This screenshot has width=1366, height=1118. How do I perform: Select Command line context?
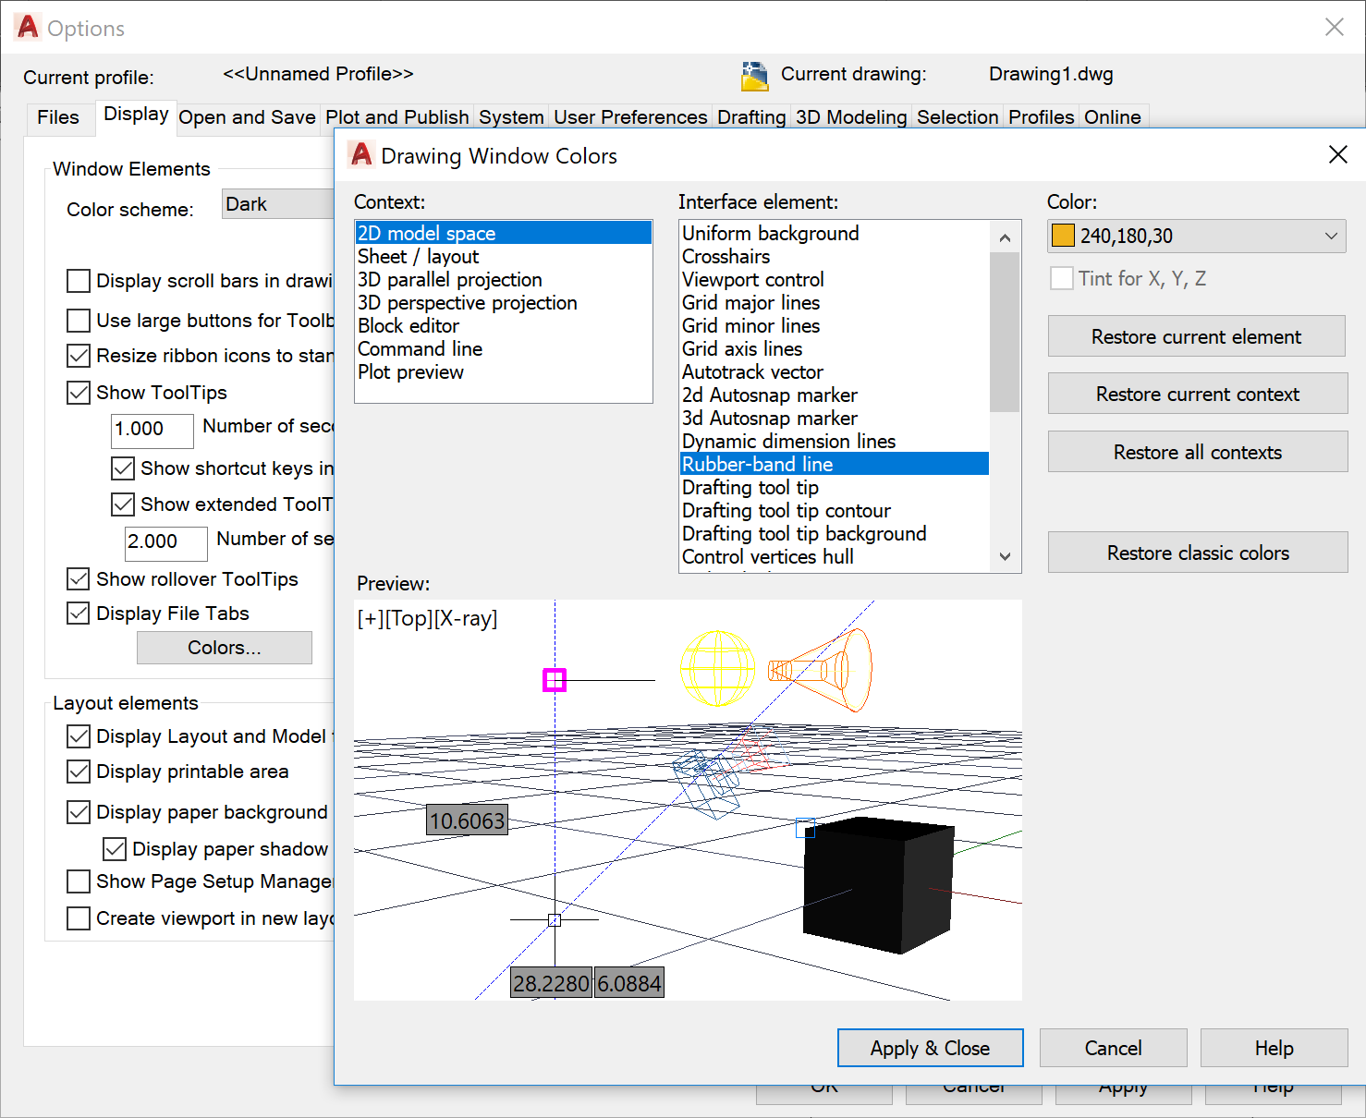(504, 348)
